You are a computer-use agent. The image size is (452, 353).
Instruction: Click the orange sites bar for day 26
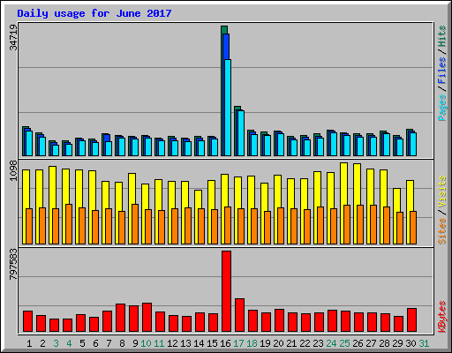click(360, 224)
